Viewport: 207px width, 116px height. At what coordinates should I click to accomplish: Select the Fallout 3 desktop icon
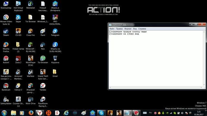click(18, 87)
